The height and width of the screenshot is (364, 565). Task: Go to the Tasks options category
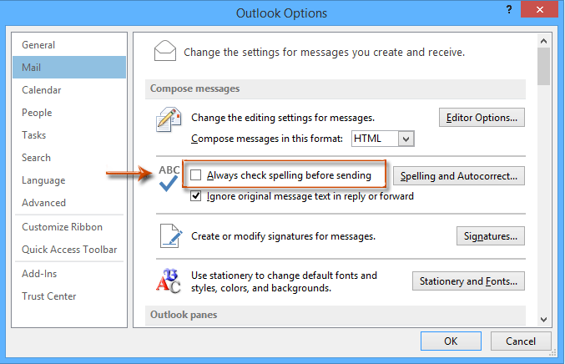[x=69, y=135]
